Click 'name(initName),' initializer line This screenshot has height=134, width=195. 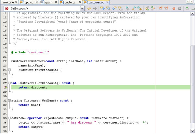(32, 65)
